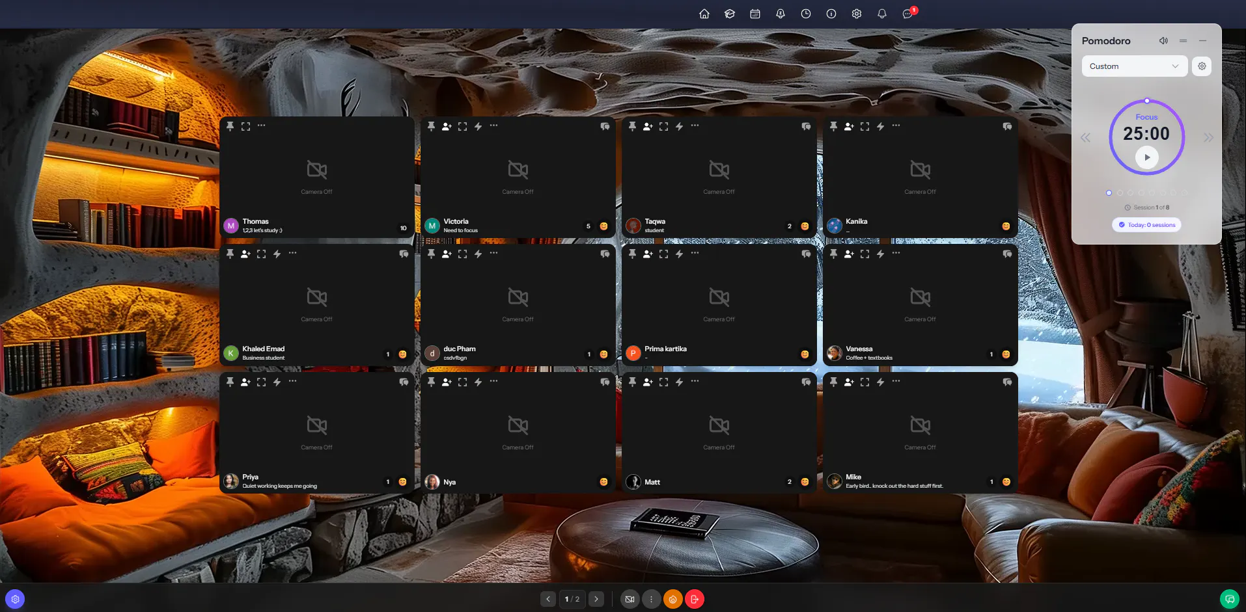The image size is (1246, 612).
Task: Open more options on Mike's tile
Action: point(896,381)
